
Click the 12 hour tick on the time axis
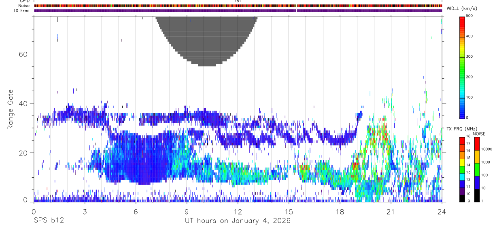pyautogui.click(x=238, y=212)
